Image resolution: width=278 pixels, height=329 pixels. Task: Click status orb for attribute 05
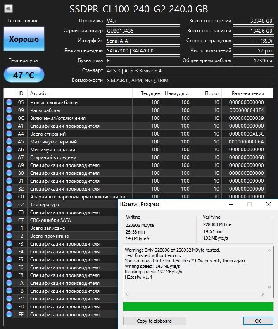tap(9, 102)
